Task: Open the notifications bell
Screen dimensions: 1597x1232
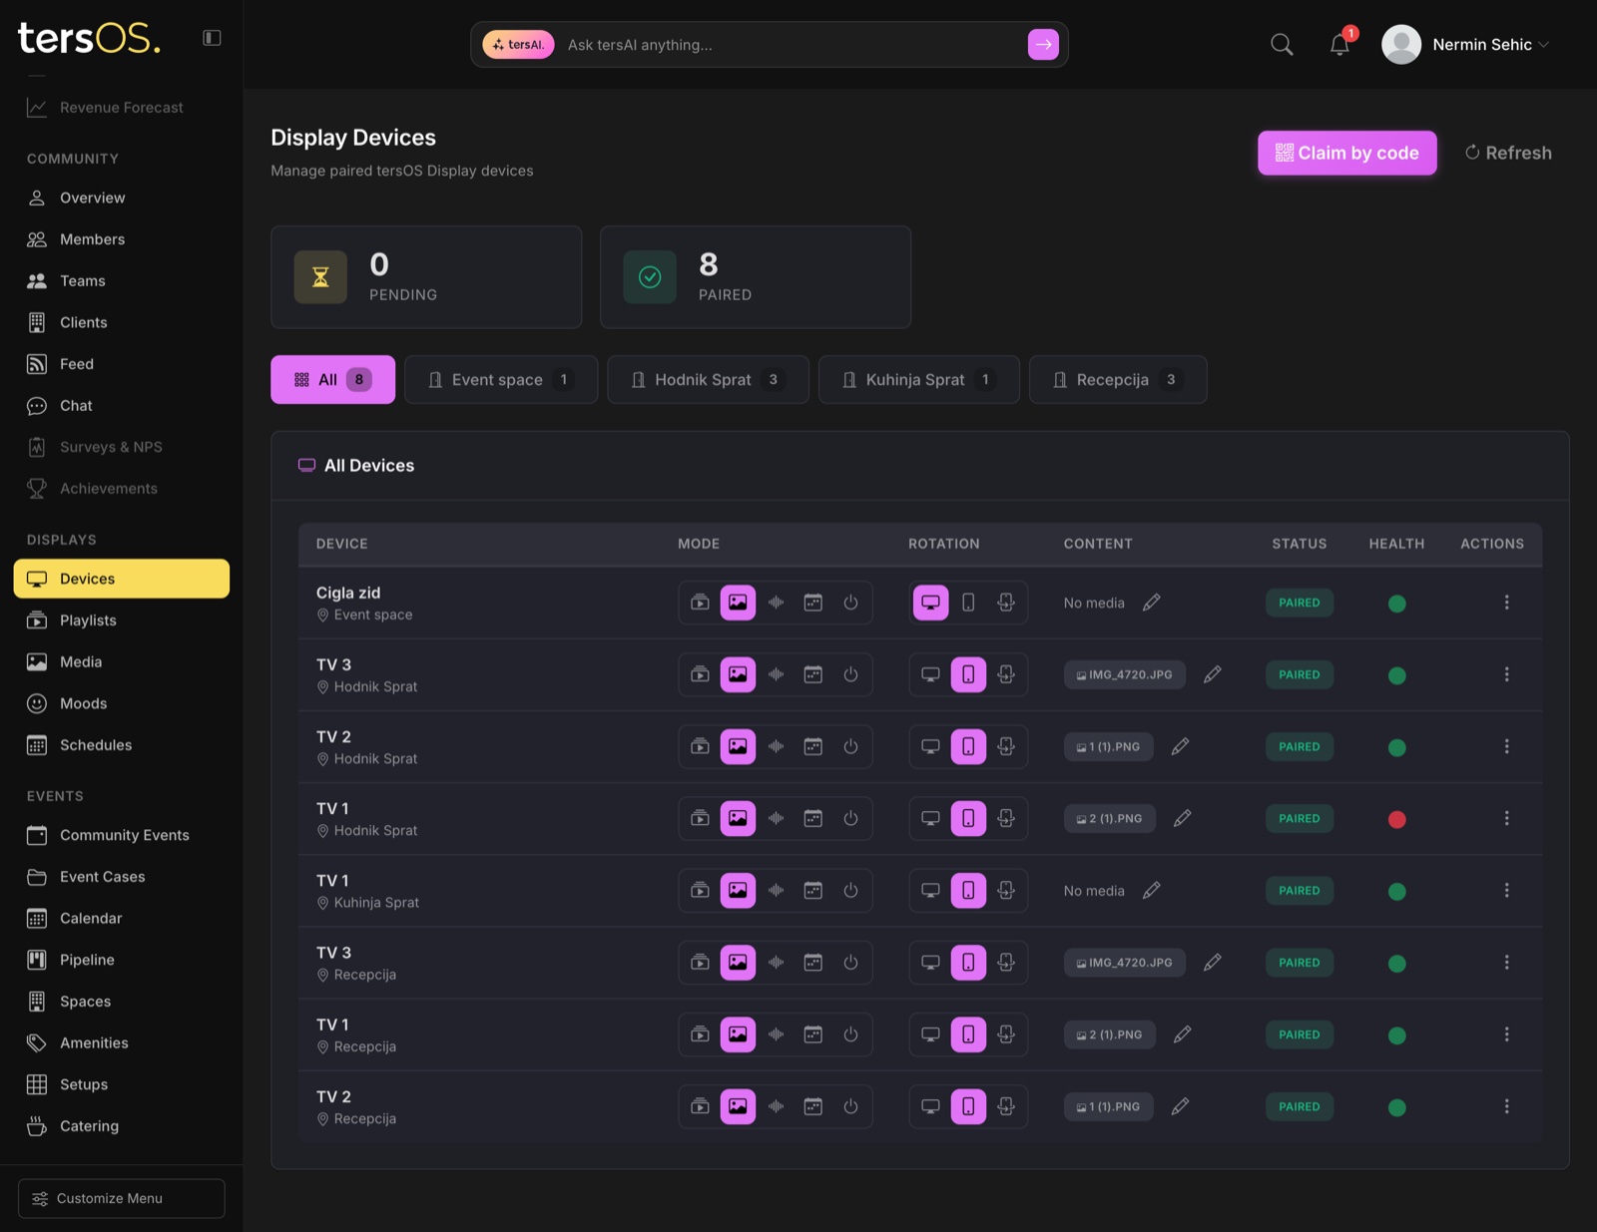Action: pos(1339,45)
